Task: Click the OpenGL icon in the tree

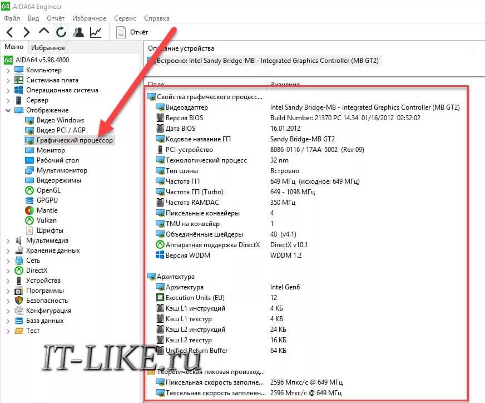Action: pos(29,190)
